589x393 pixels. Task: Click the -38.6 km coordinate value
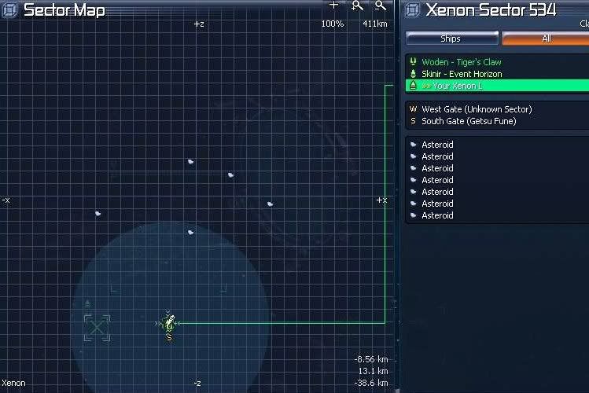click(370, 384)
